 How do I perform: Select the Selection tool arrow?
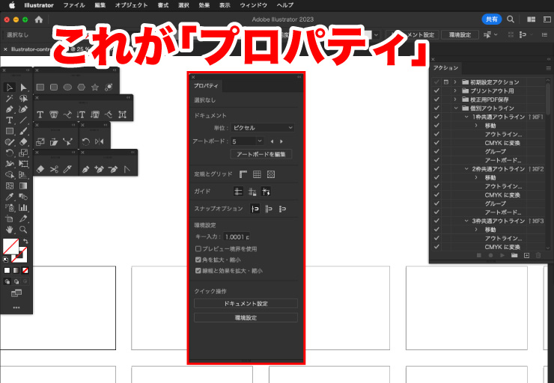pyautogui.click(x=10, y=88)
